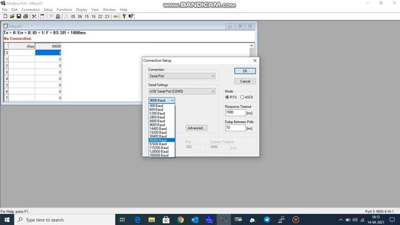Open the Functions menu
Screen dimensions: 400x225
64,10
